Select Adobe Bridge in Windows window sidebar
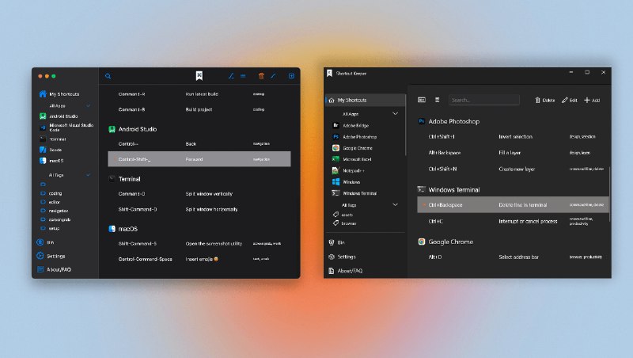The width and height of the screenshot is (633, 358). pos(351,126)
